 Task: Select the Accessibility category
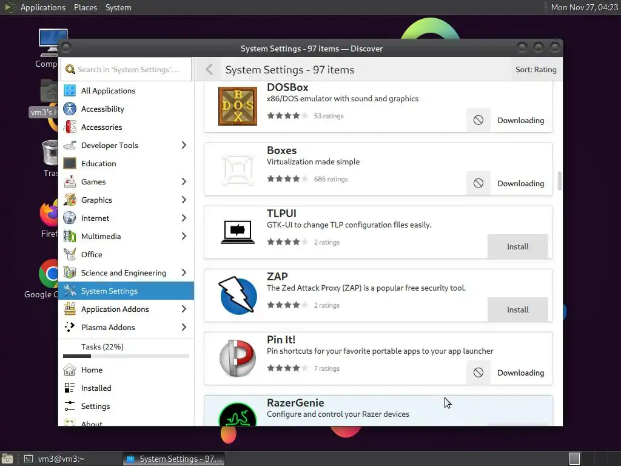[x=126, y=109]
